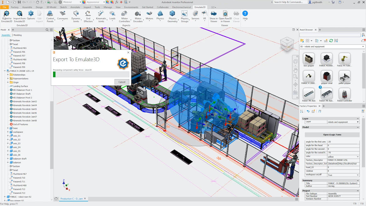
Task: Expand the axis_01 tree node
Action: click(x=8, y=136)
